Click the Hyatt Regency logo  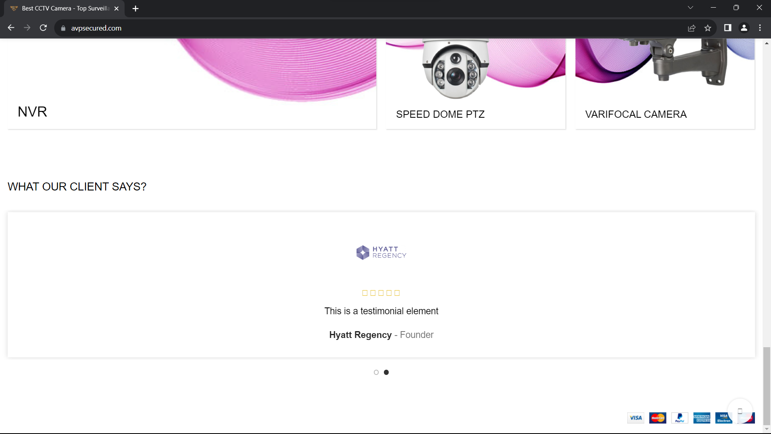[x=381, y=252]
